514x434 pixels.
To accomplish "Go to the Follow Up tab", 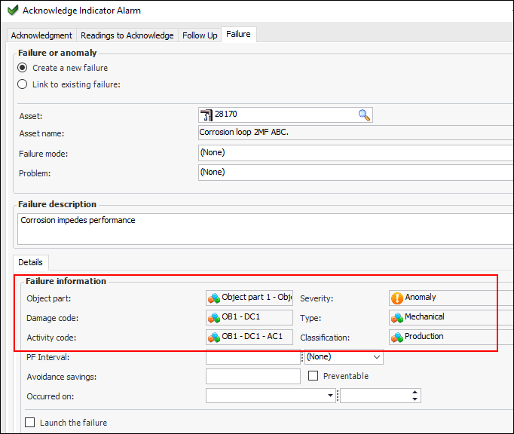I will coord(200,35).
